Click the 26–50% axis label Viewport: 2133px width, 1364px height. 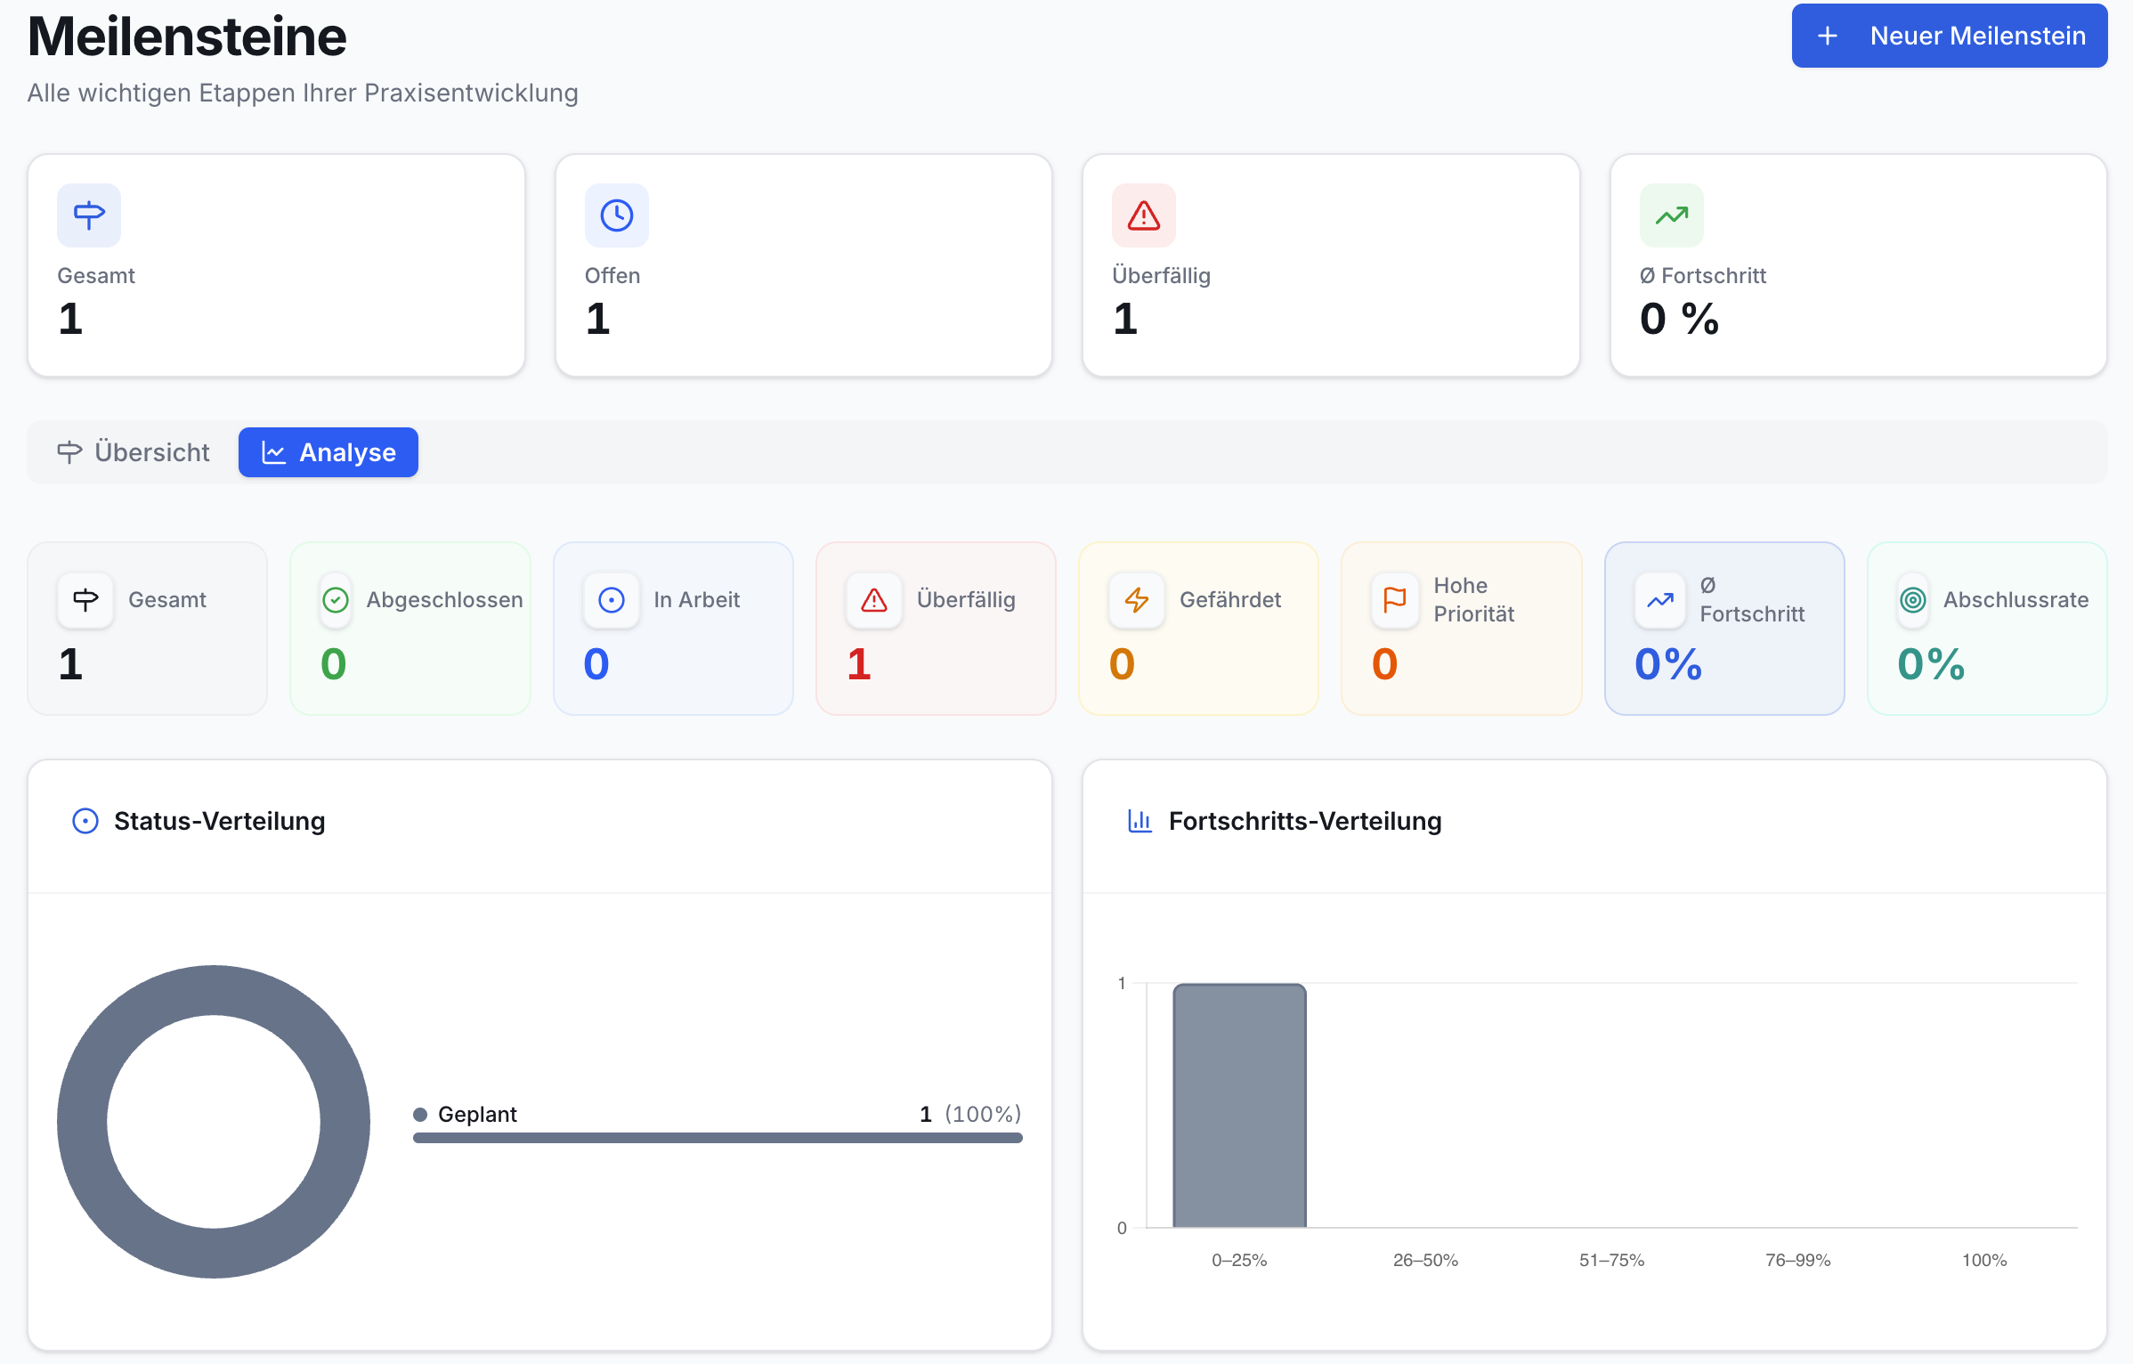(1425, 1260)
